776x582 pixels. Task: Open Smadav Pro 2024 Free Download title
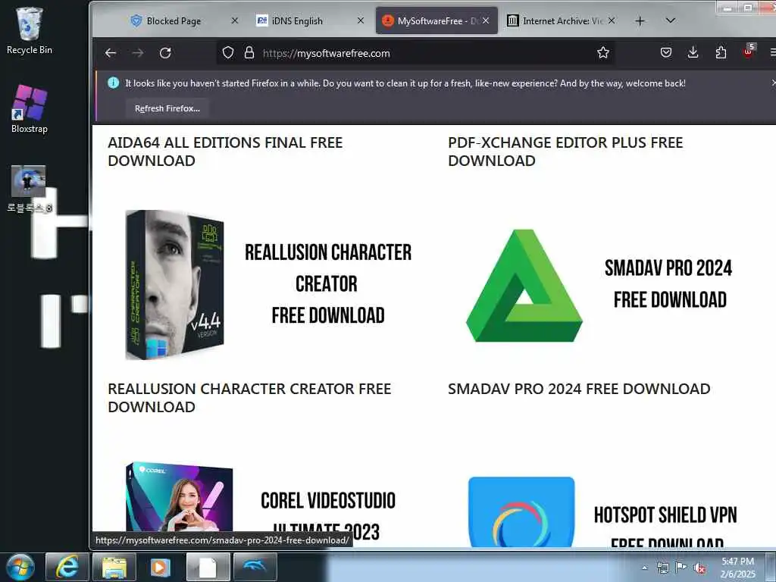pos(579,389)
